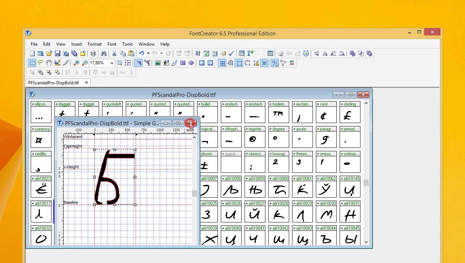Select the sterling glyph cell

tap(350, 112)
